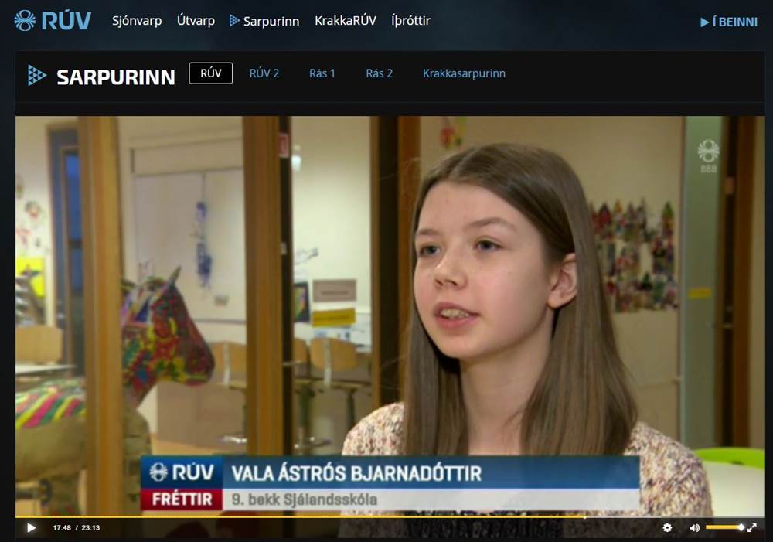773x542 pixels.
Task: Open Útvarp menu
Action: click(196, 21)
